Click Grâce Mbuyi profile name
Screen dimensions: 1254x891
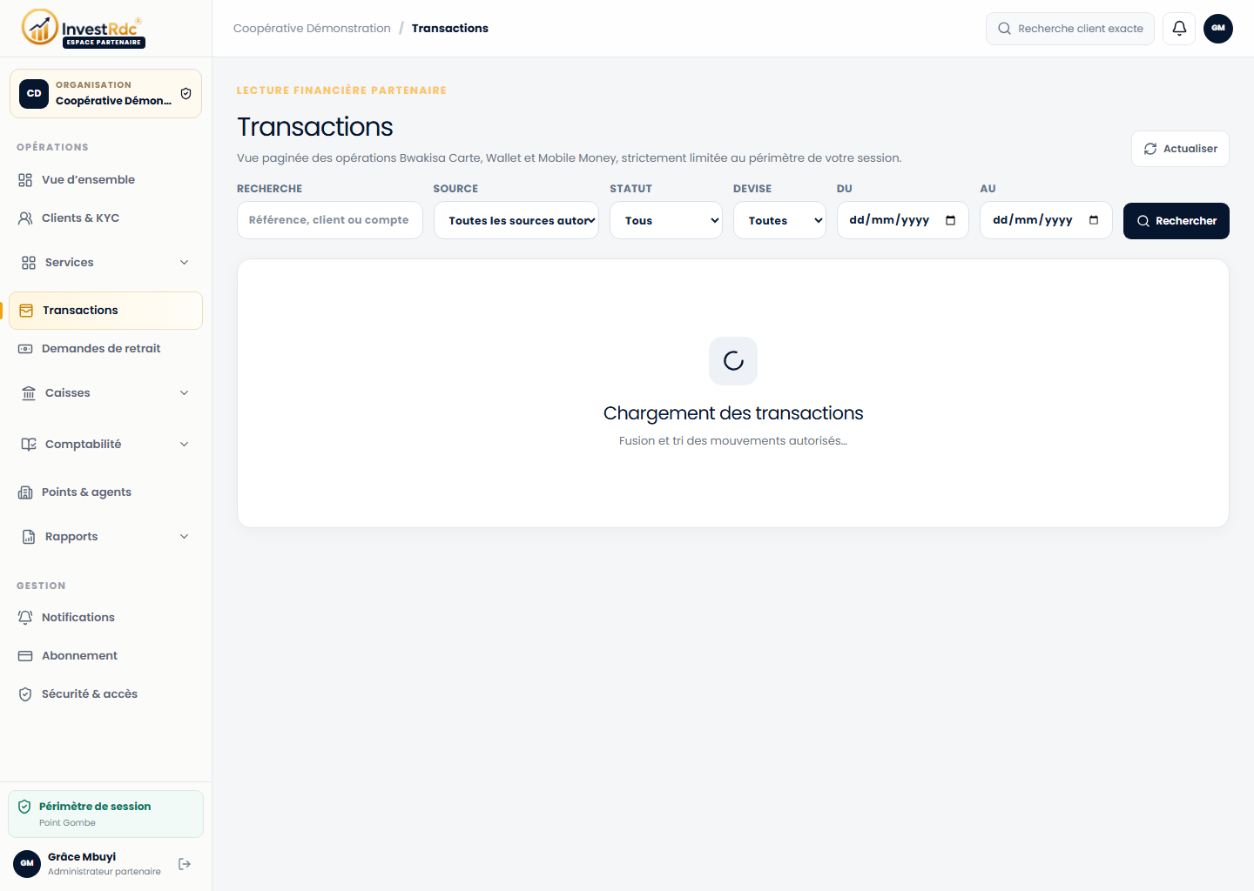(x=82, y=857)
